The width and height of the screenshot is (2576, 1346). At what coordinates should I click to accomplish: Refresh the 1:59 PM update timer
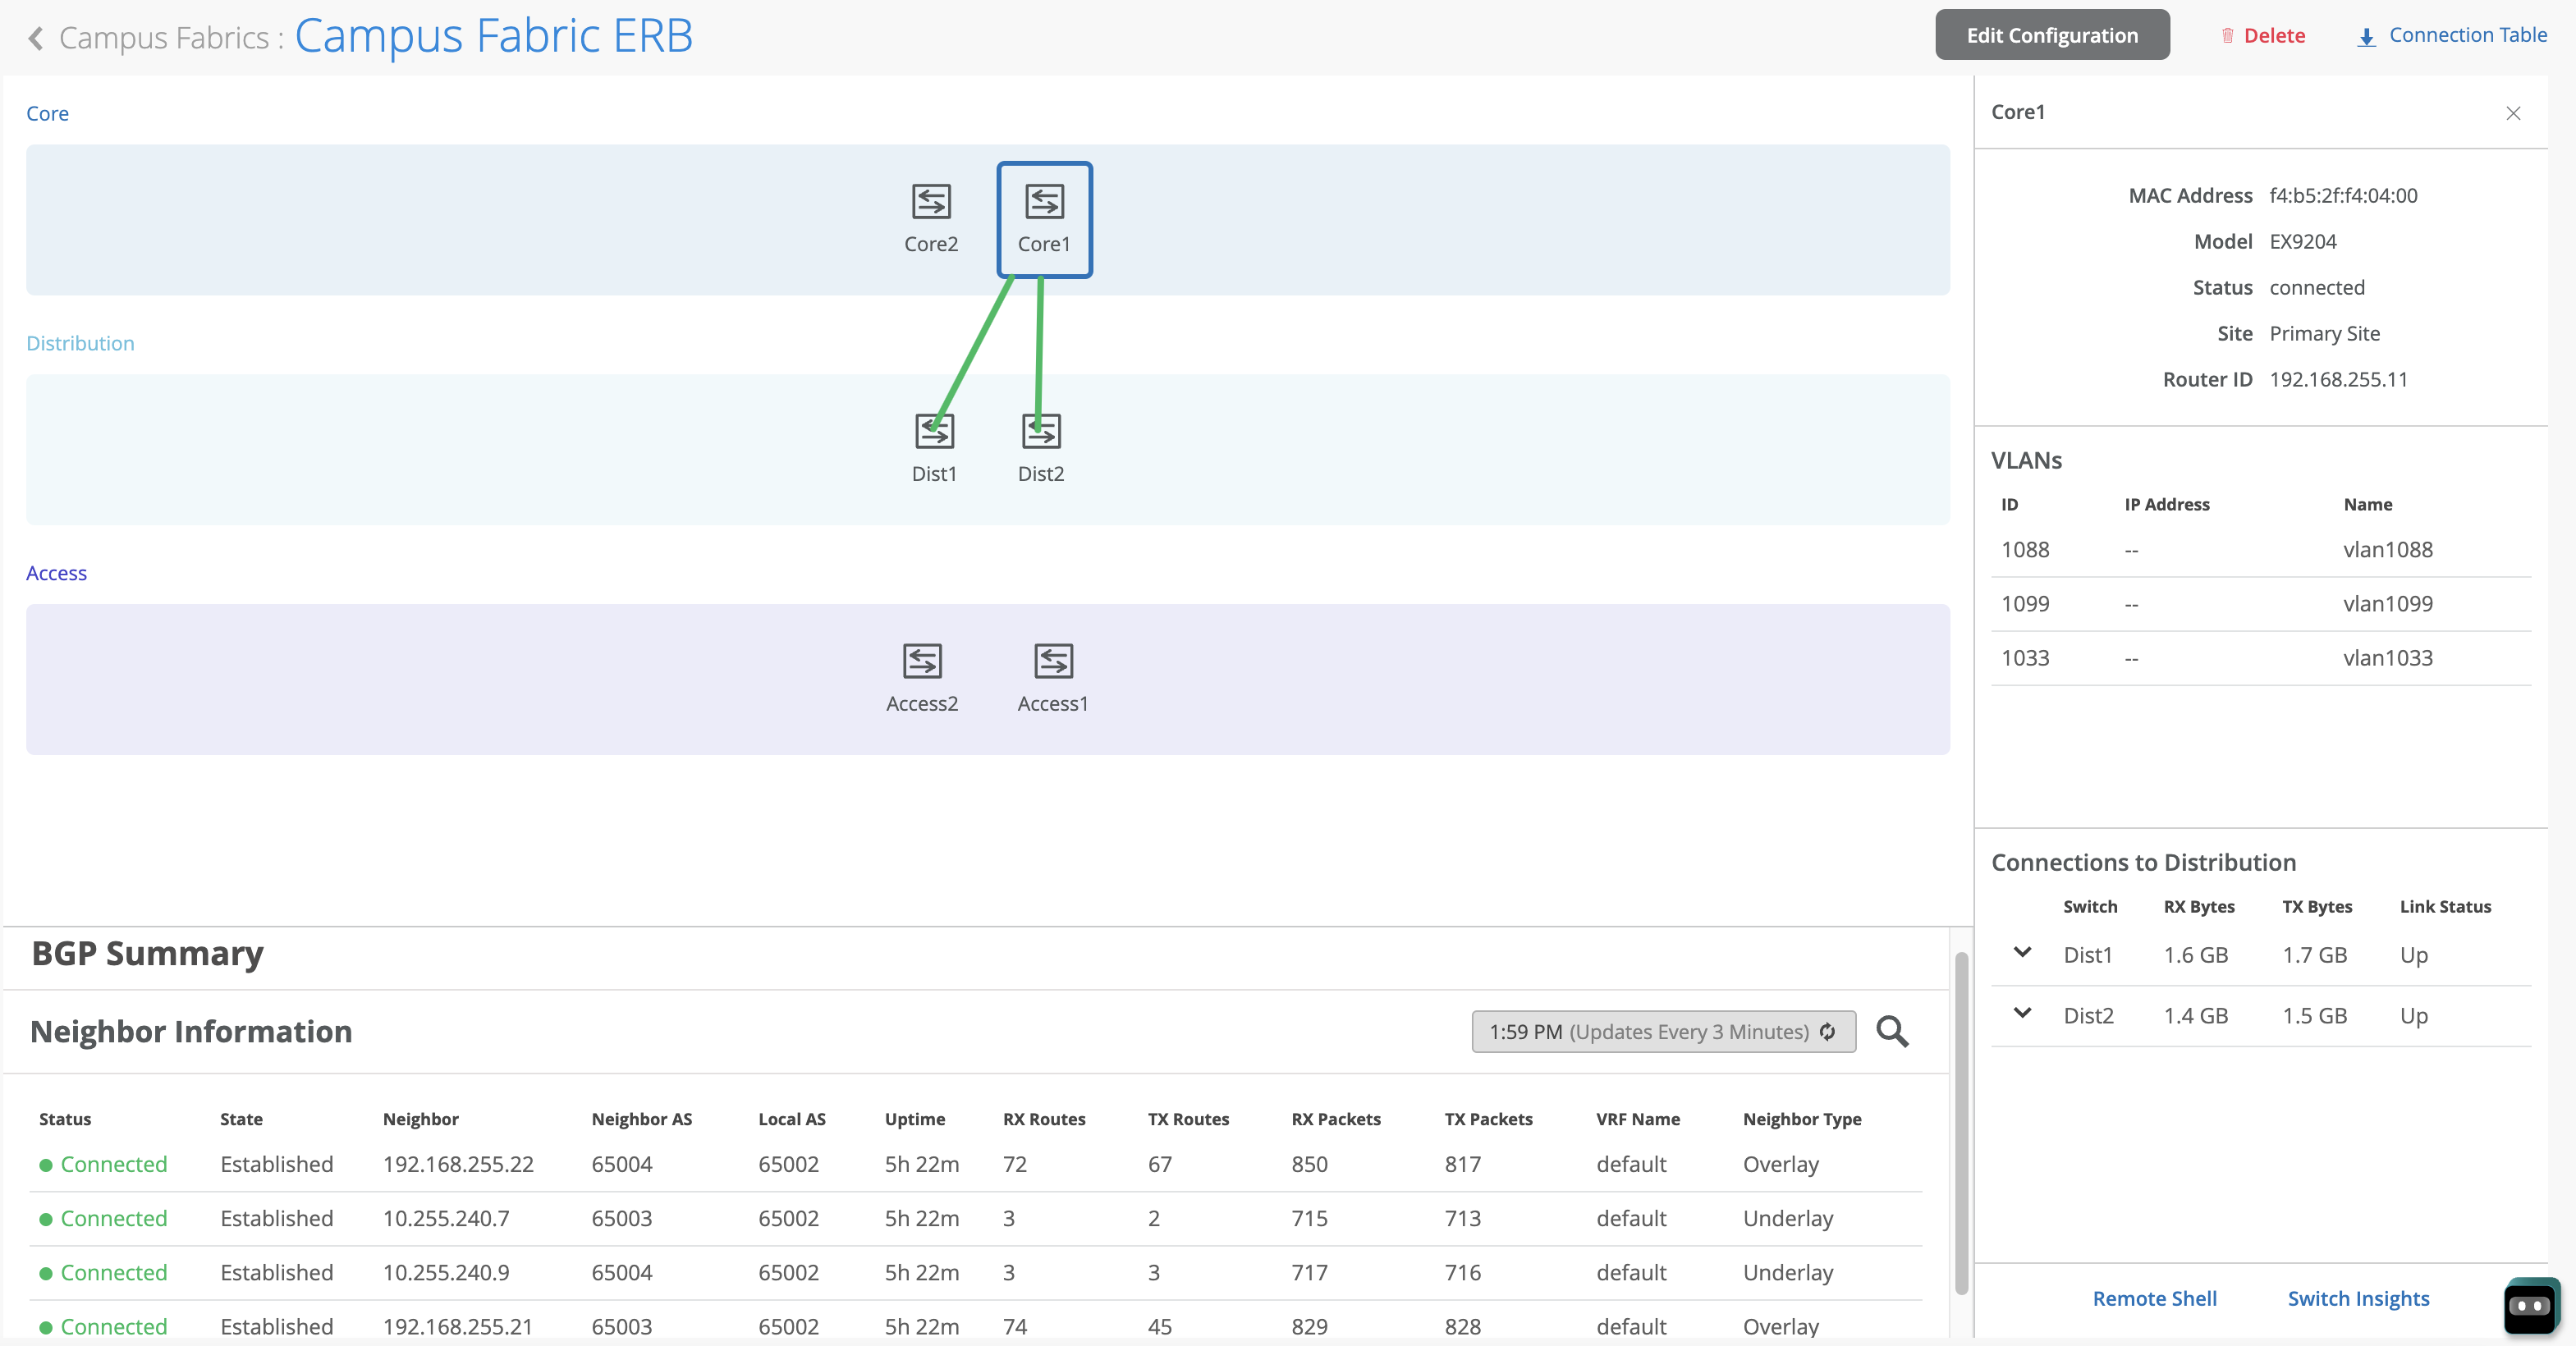click(x=1828, y=1031)
